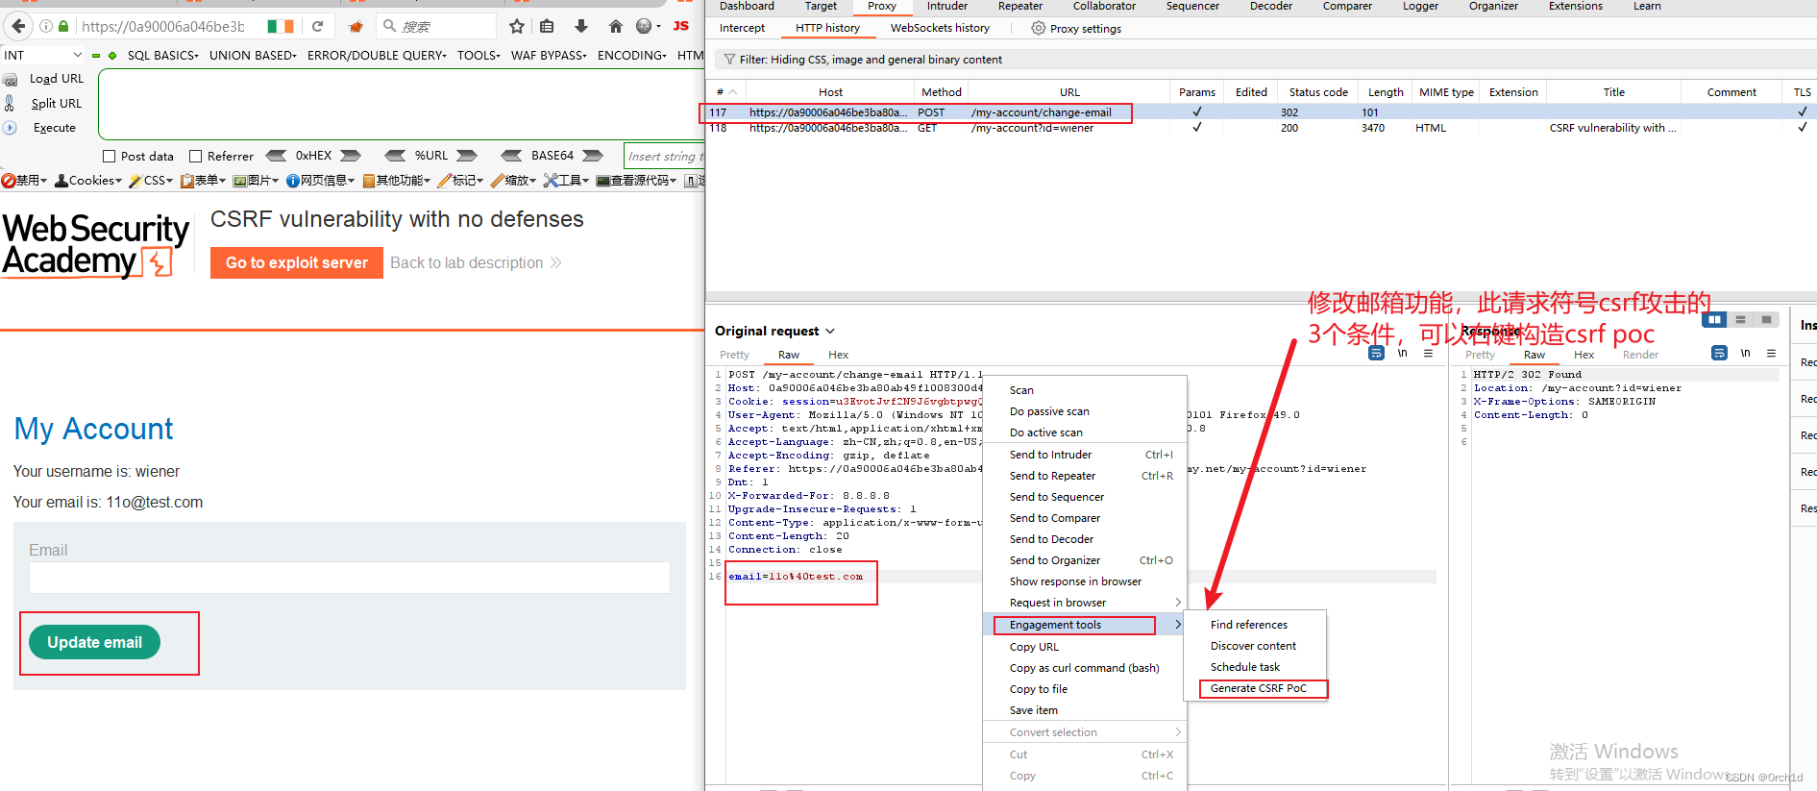Expand the UNION BASED menu
This screenshot has height=791, width=1817.
coord(253,56)
